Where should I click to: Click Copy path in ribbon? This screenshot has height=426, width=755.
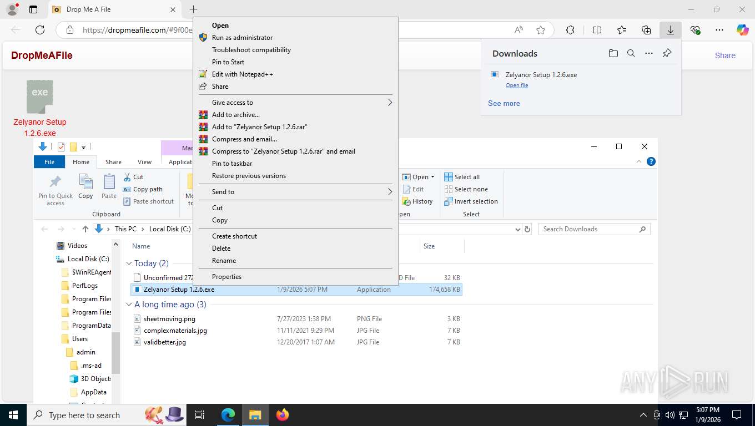pos(143,189)
